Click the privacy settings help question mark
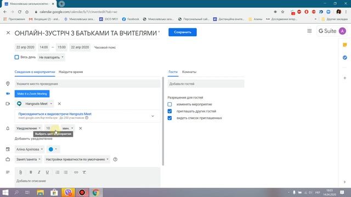The width and height of the screenshot is (351, 197). coord(115,159)
